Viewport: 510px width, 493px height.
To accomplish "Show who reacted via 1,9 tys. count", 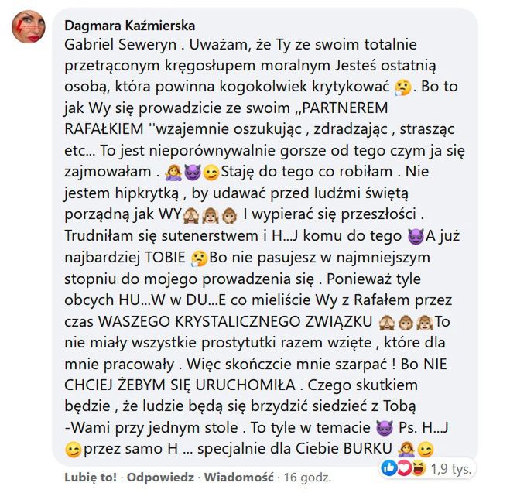I will [x=451, y=468].
